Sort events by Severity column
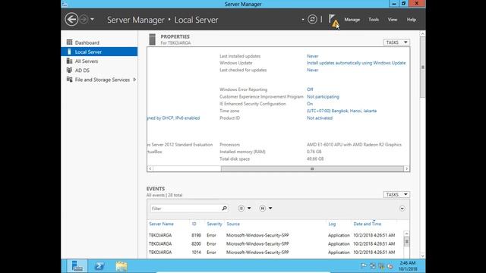The width and height of the screenshot is (486, 273). 214,224
